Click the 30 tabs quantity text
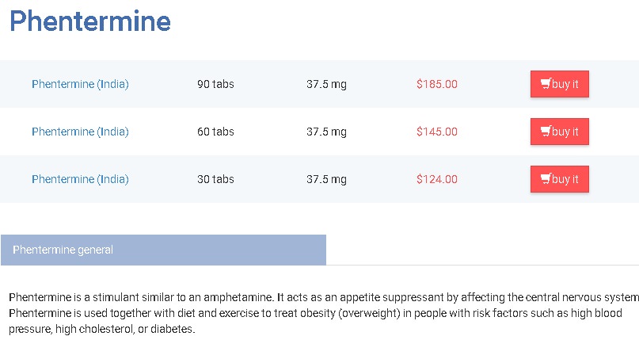The width and height of the screenshot is (639, 340). pos(215,179)
